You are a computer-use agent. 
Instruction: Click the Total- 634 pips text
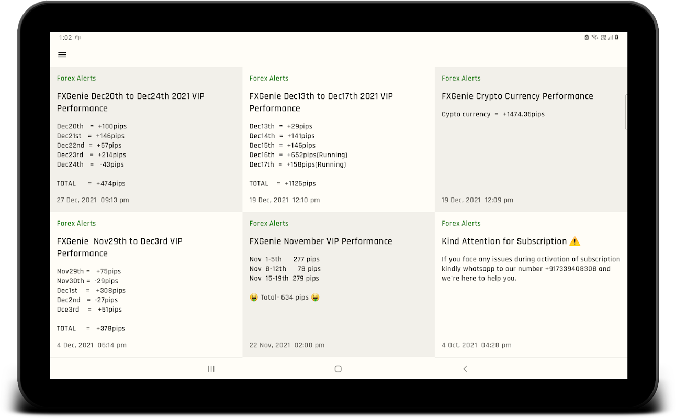pos(285,297)
